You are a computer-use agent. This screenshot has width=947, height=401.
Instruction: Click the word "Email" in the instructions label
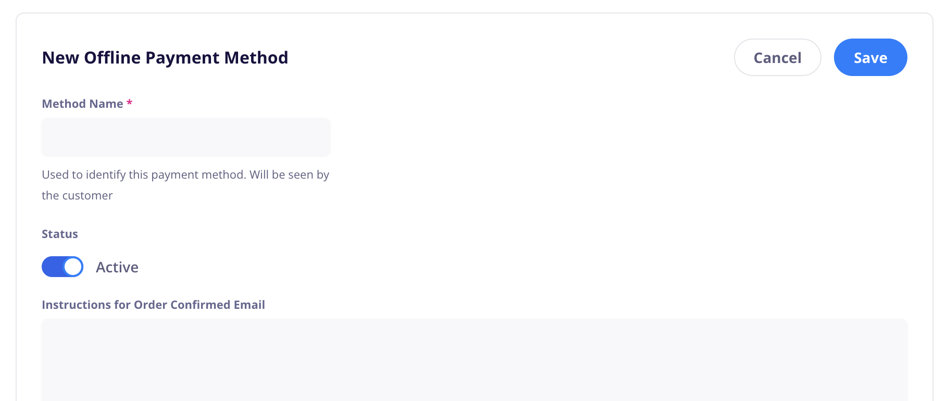point(249,305)
